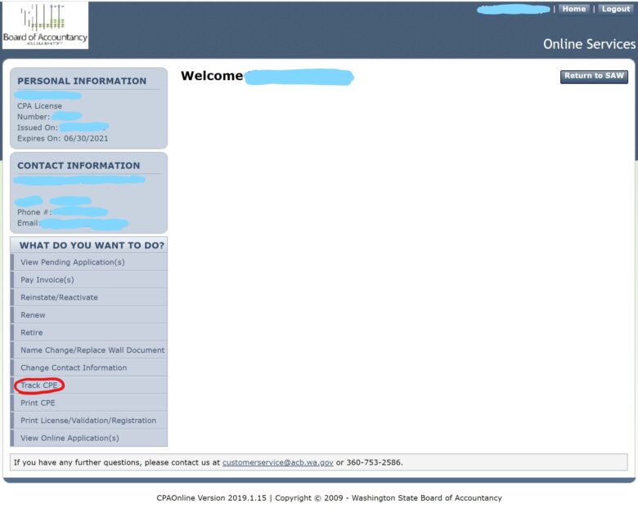Log out using the Logout button
The height and width of the screenshot is (508, 638).
616,9
